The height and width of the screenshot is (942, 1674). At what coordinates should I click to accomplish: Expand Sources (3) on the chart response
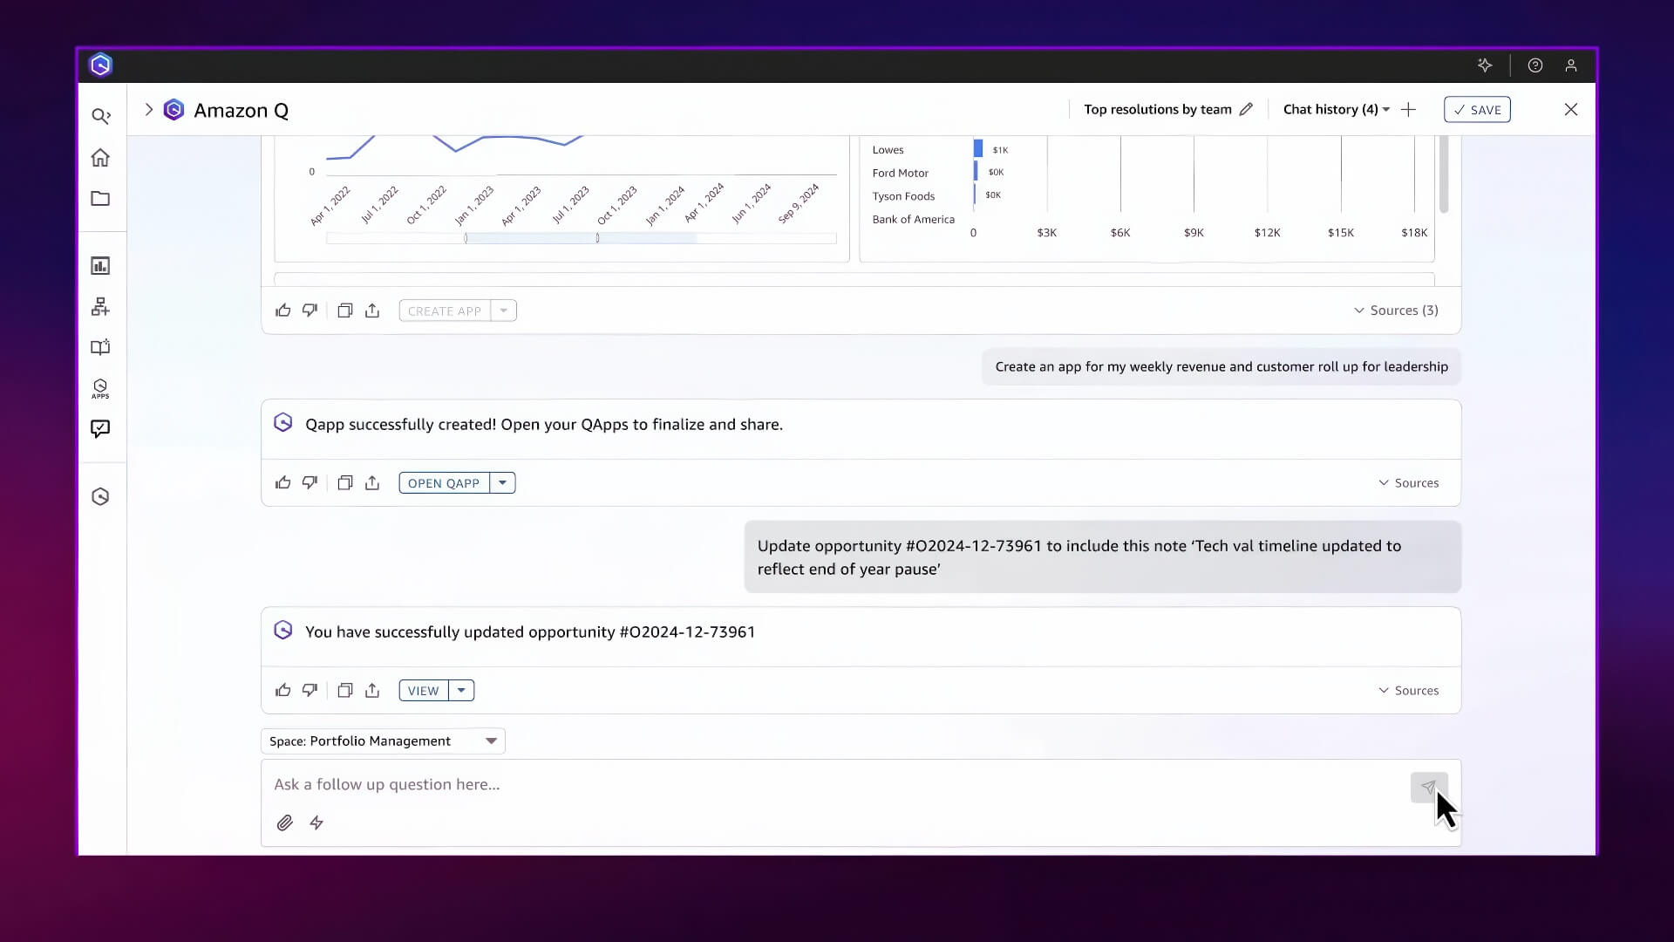1396,311
